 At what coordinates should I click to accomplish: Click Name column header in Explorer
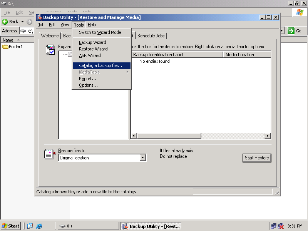(17, 40)
